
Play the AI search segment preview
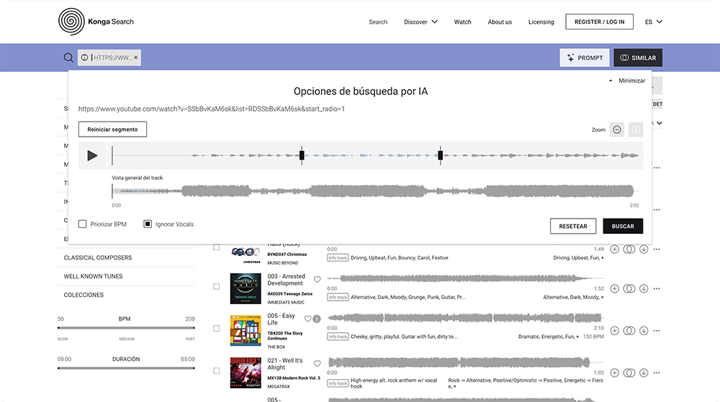(92, 155)
